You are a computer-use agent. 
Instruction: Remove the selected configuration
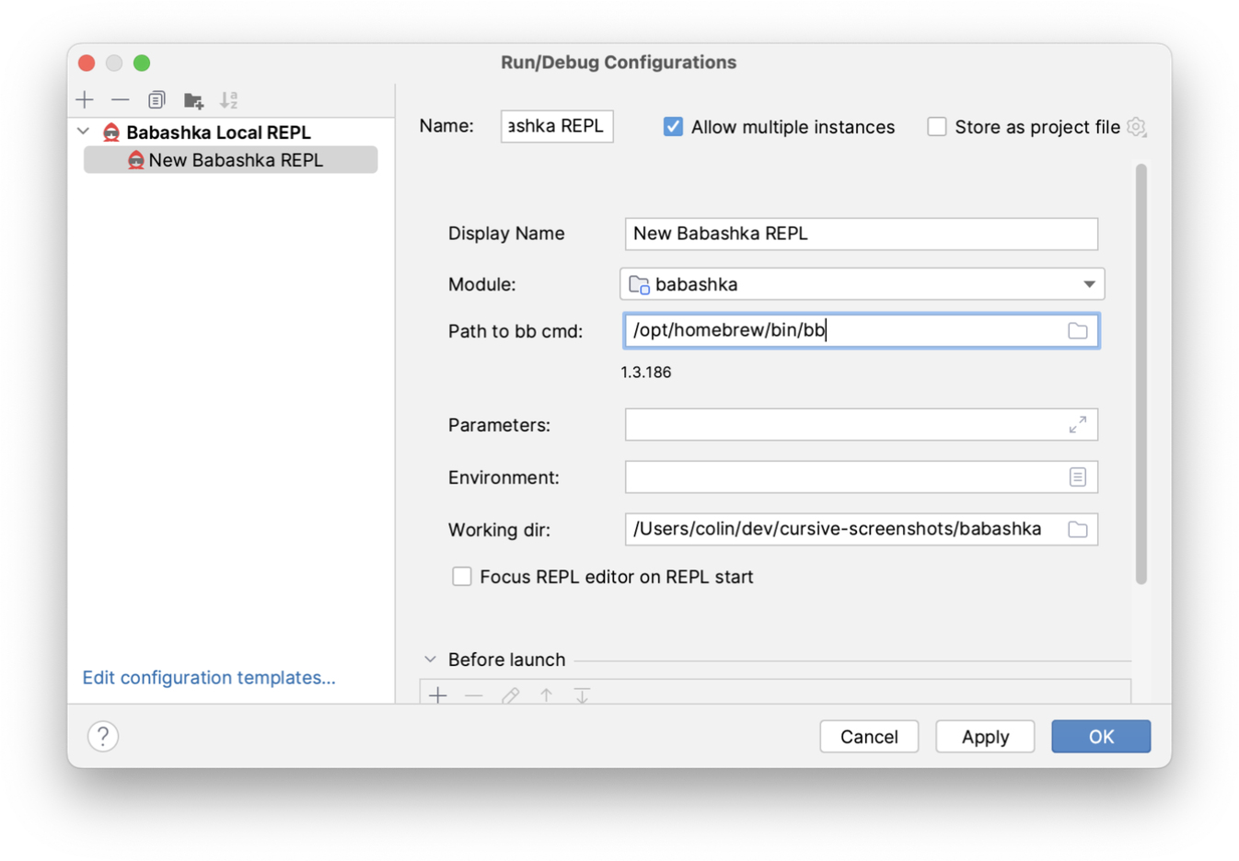[121, 99]
